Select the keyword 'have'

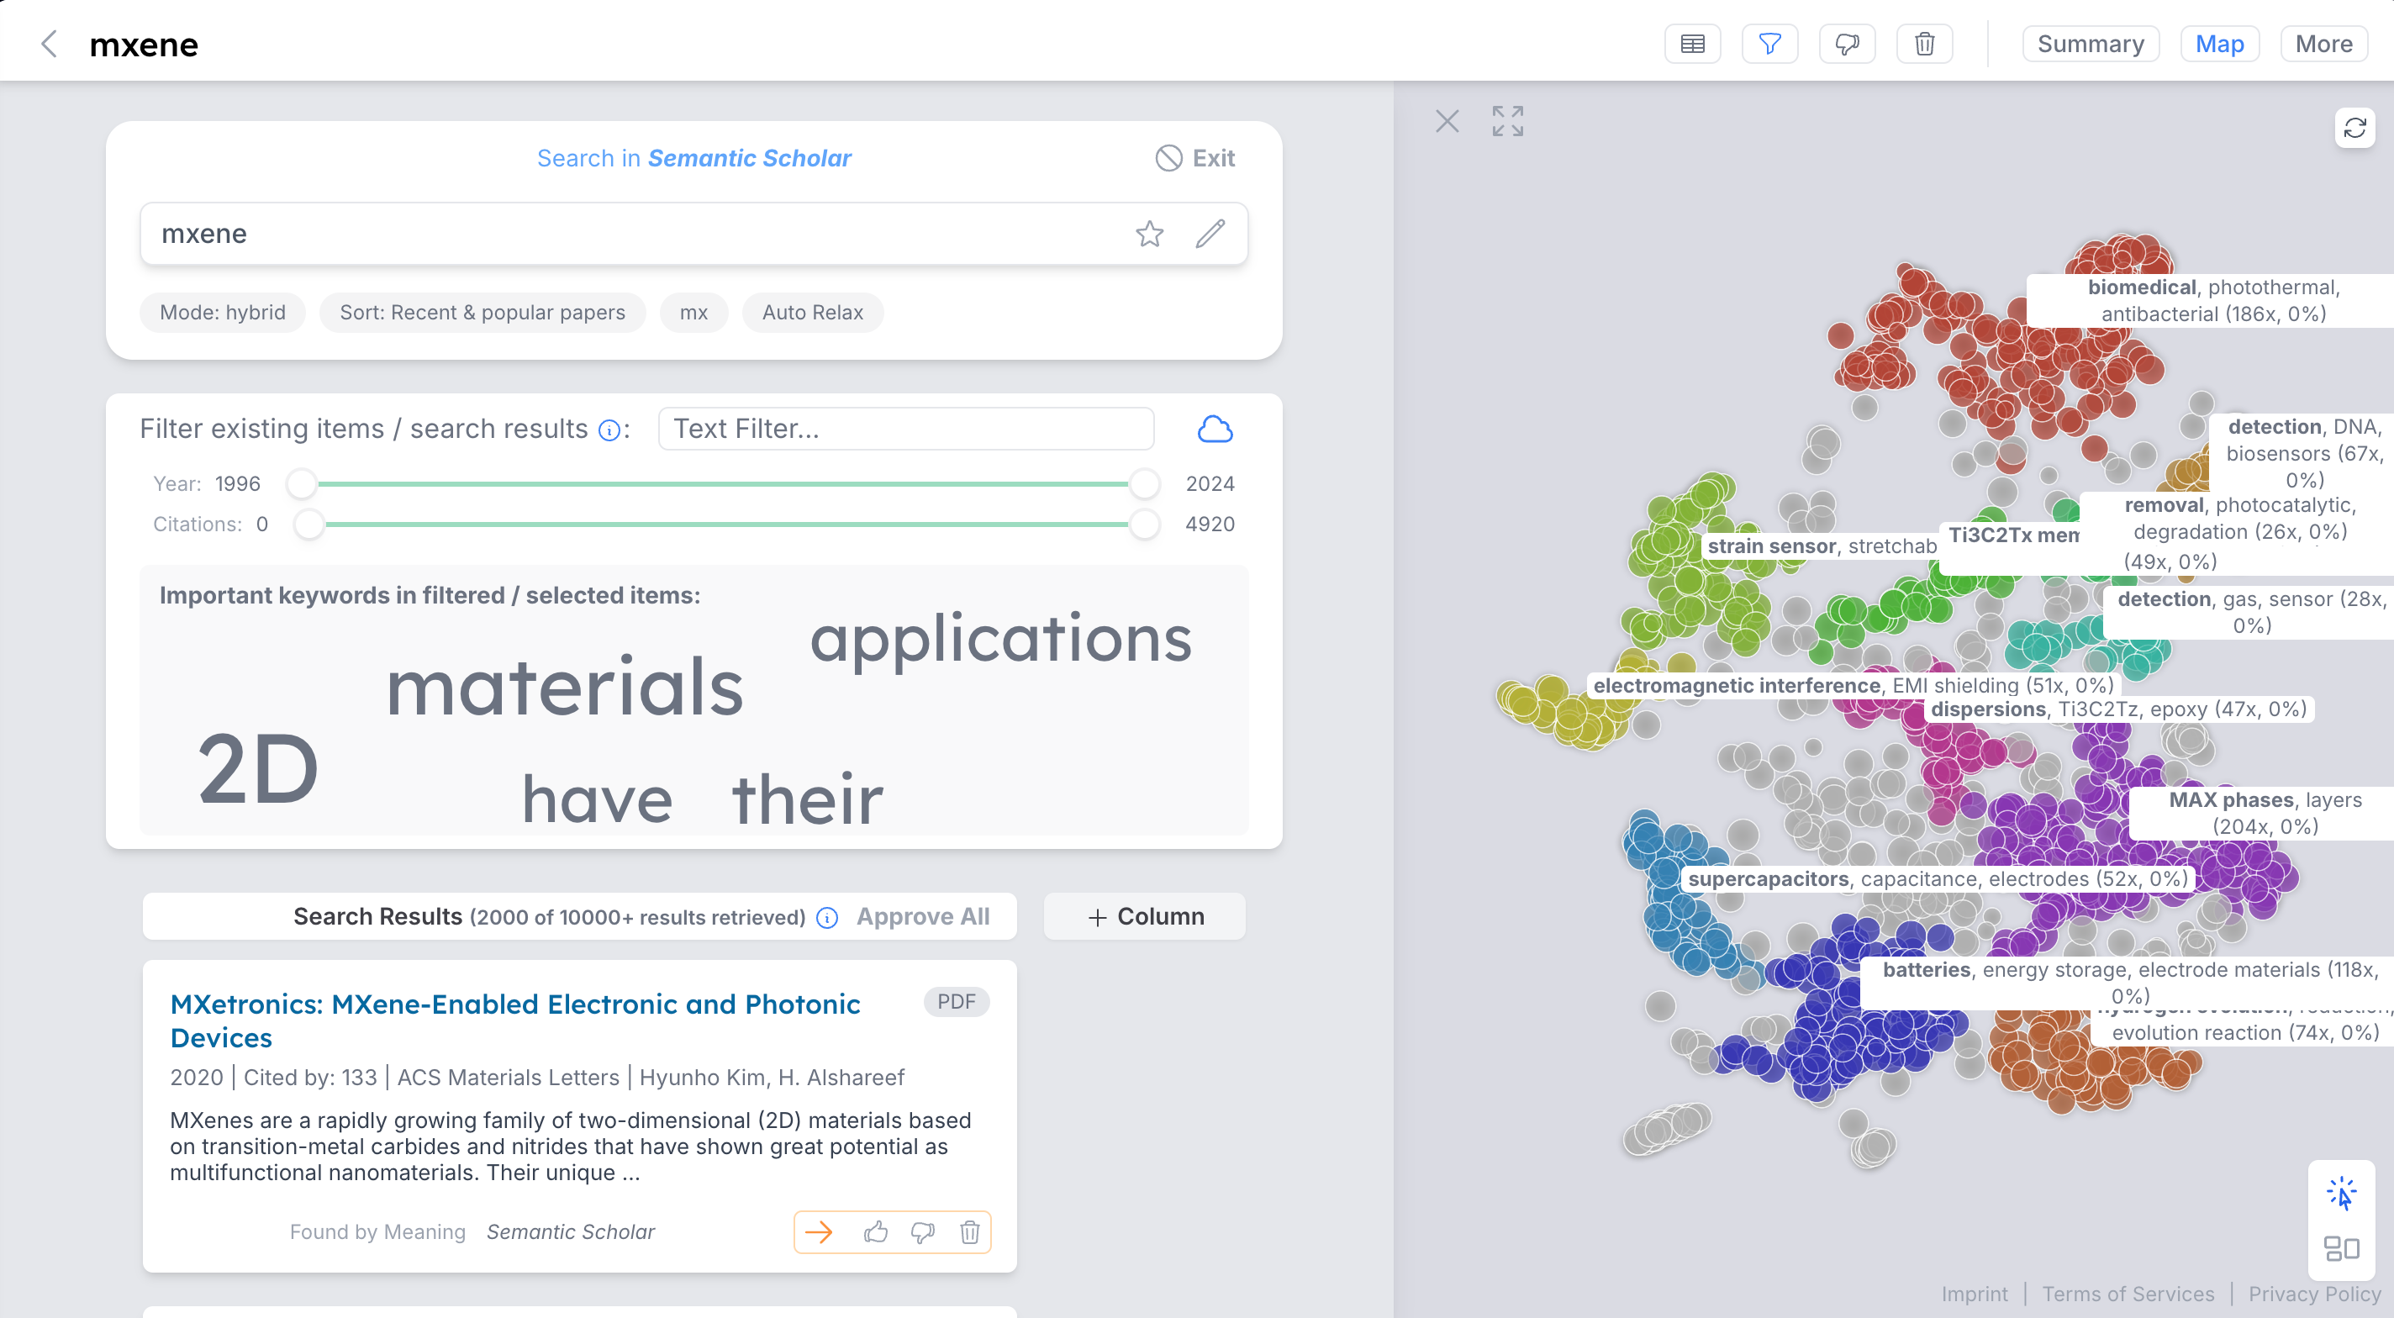(x=598, y=799)
